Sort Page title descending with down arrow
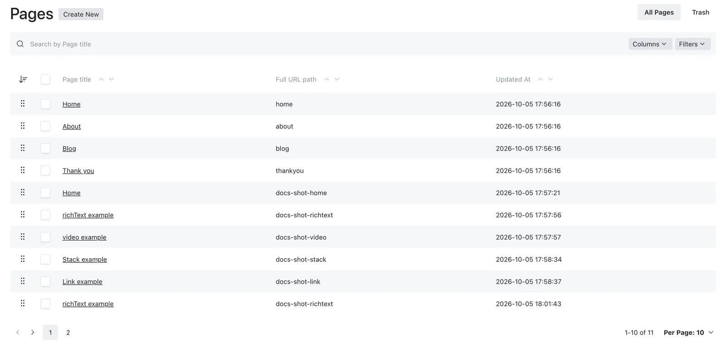The height and width of the screenshot is (354, 726). [112, 79]
